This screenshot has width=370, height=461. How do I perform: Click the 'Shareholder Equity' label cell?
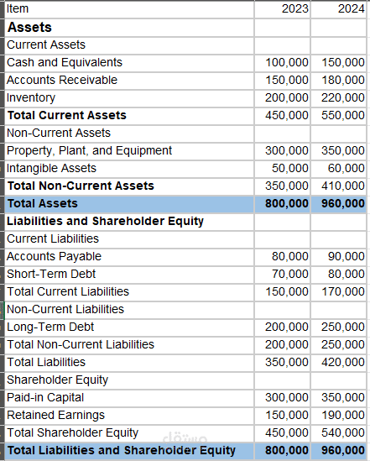(x=129, y=380)
